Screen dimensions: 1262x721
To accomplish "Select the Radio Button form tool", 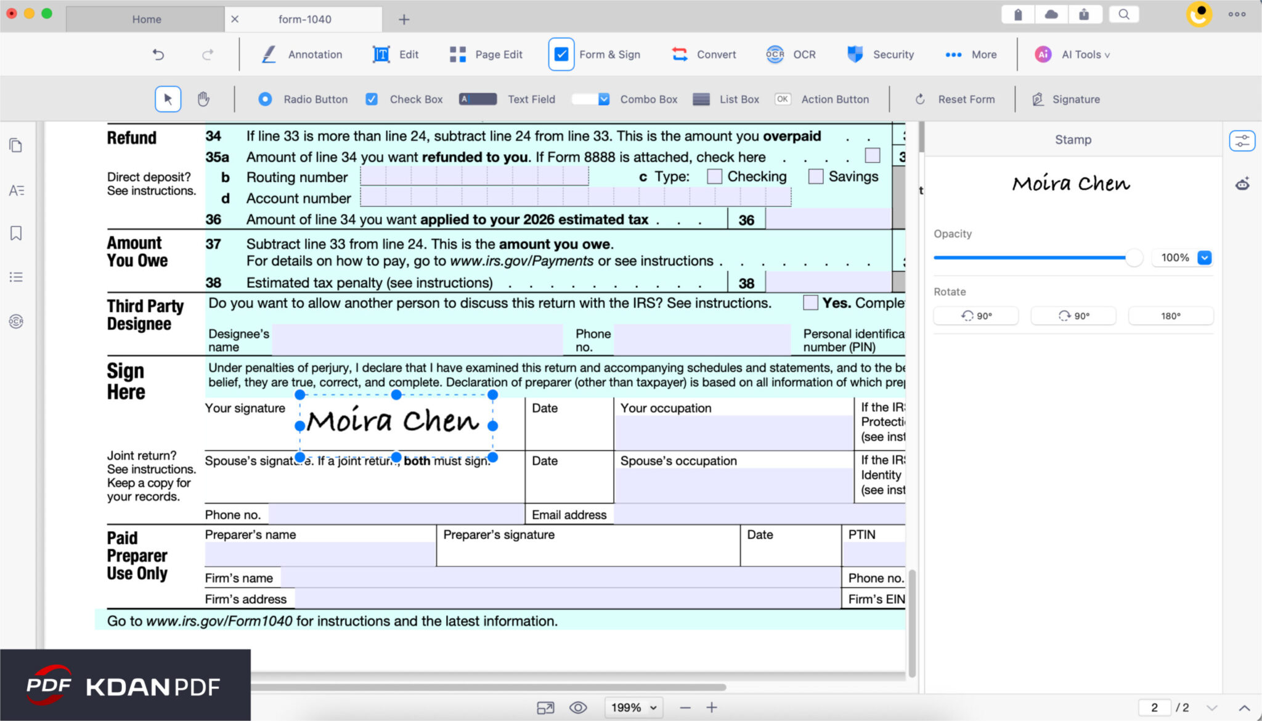I will tap(303, 99).
